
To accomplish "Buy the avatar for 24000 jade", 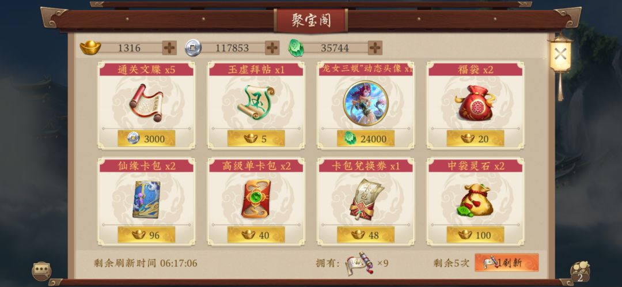I will pos(366,138).
